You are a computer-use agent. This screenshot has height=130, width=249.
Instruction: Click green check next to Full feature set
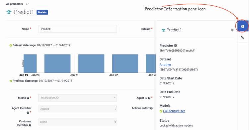[x=161, y=111]
